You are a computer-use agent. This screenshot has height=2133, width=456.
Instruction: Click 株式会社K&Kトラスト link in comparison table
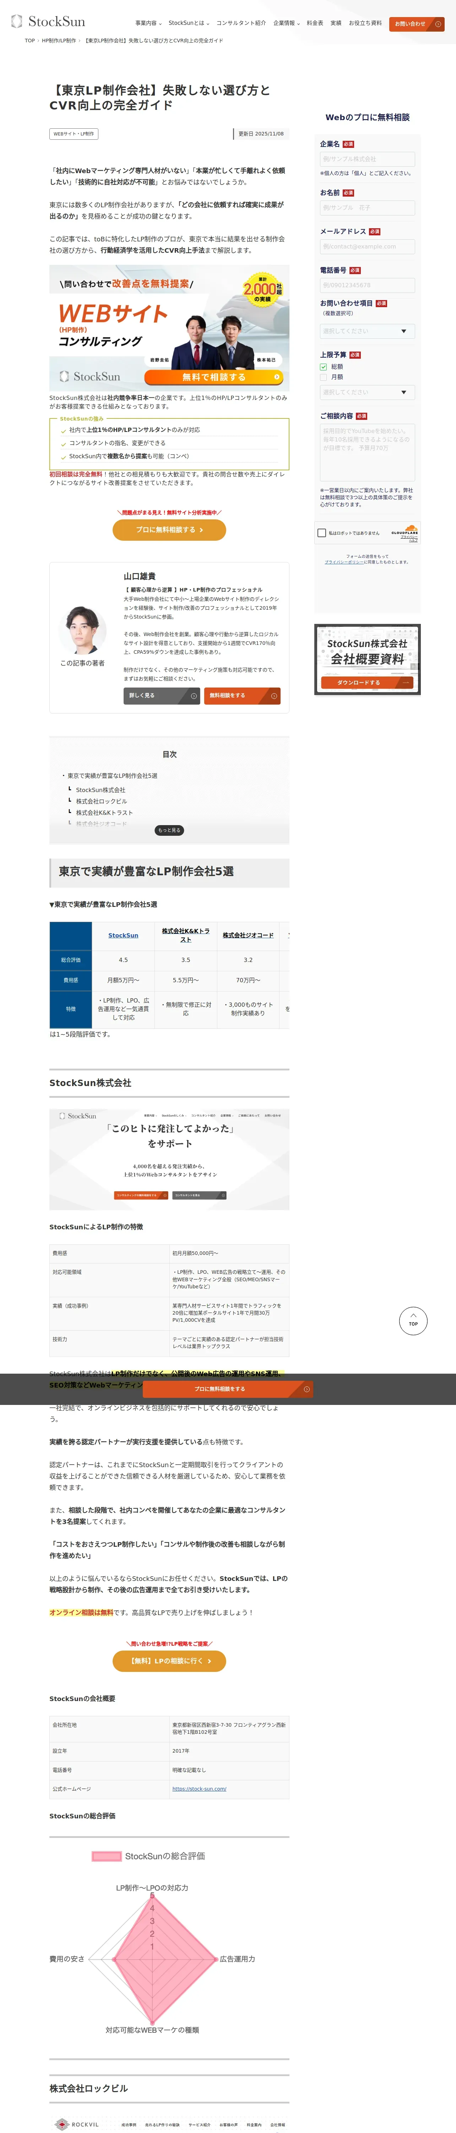coord(185,936)
